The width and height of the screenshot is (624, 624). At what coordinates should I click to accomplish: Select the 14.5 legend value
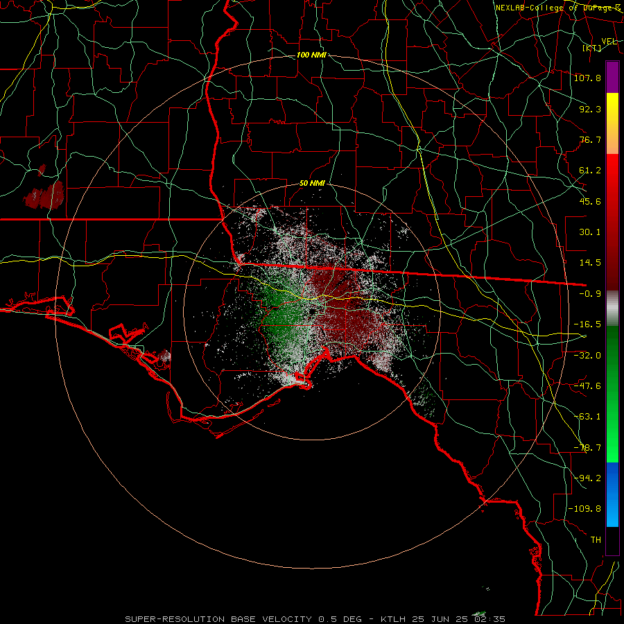tap(590, 263)
